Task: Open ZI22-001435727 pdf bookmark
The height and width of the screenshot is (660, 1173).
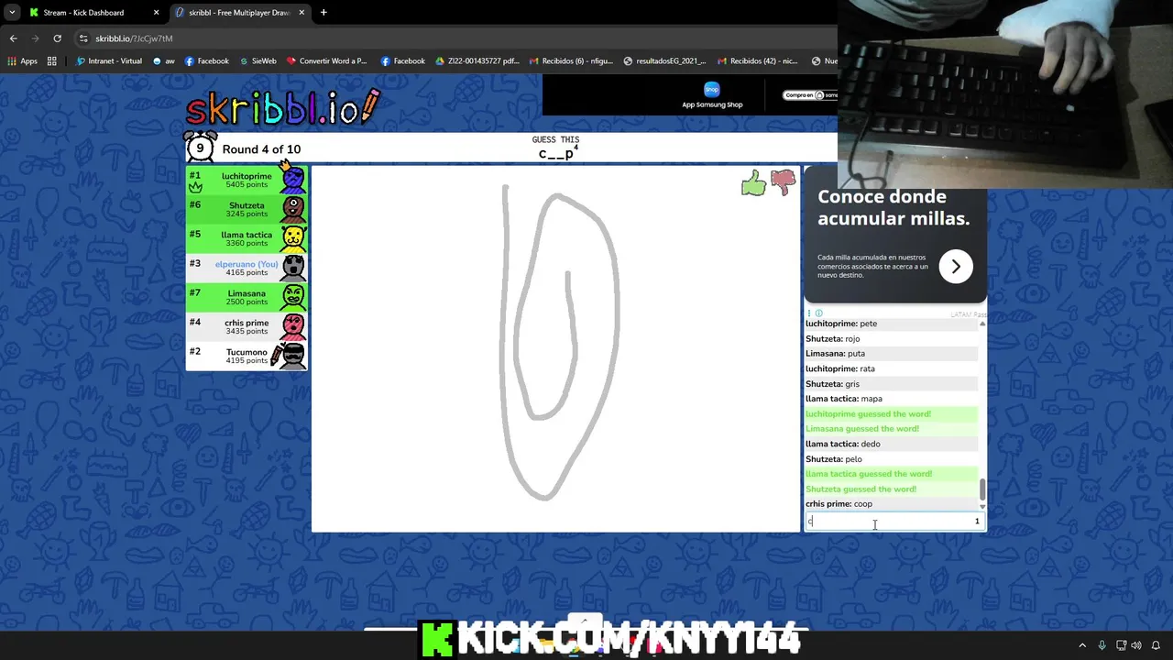Action: [x=477, y=61]
